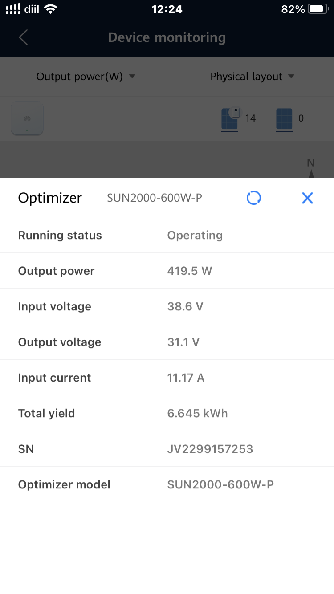Screen dimensions: 334x594
Task: Tap the SUN2000-600W-P header label
Action: point(155,198)
